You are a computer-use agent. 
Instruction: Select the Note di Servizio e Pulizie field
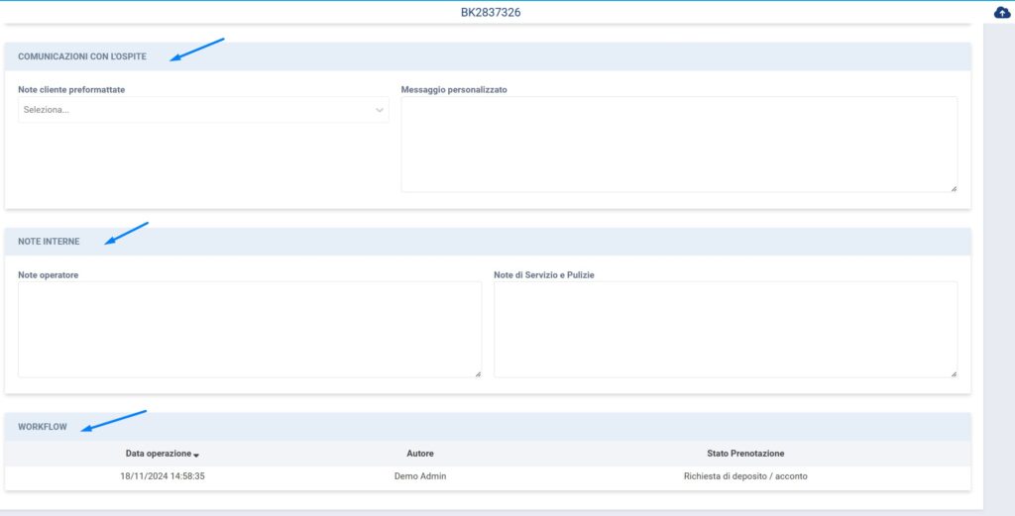tap(726, 329)
